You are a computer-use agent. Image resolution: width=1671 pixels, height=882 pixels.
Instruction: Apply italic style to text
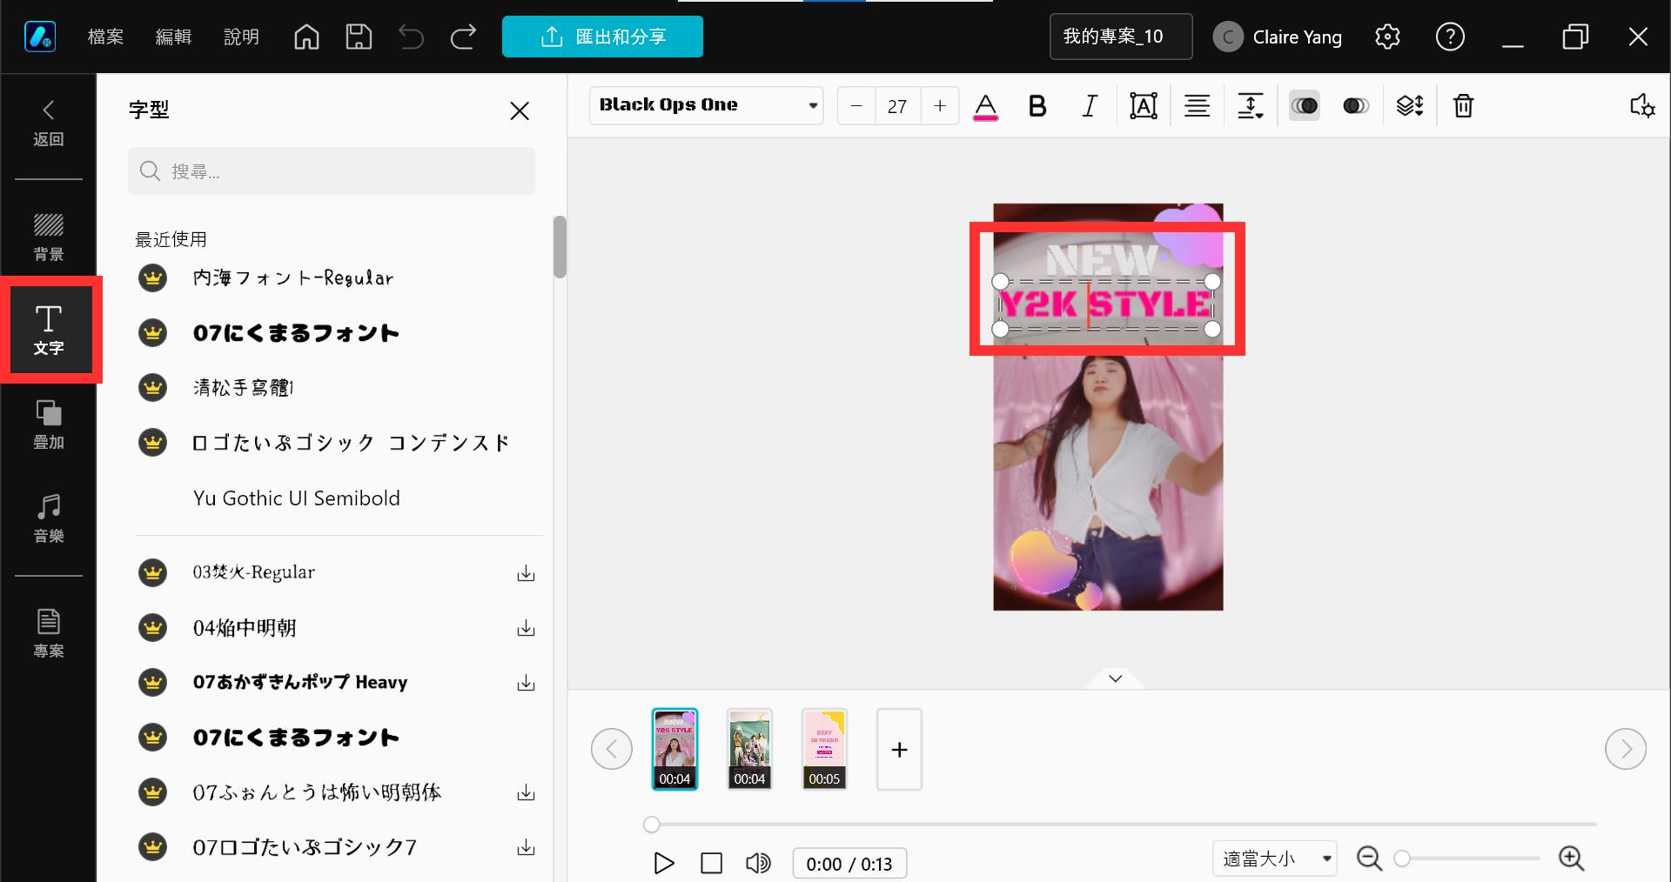[1089, 106]
